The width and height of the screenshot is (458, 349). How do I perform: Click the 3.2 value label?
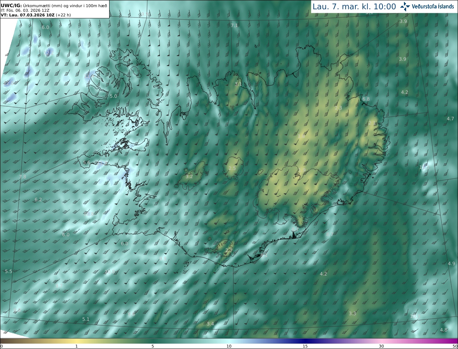pos(190,177)
